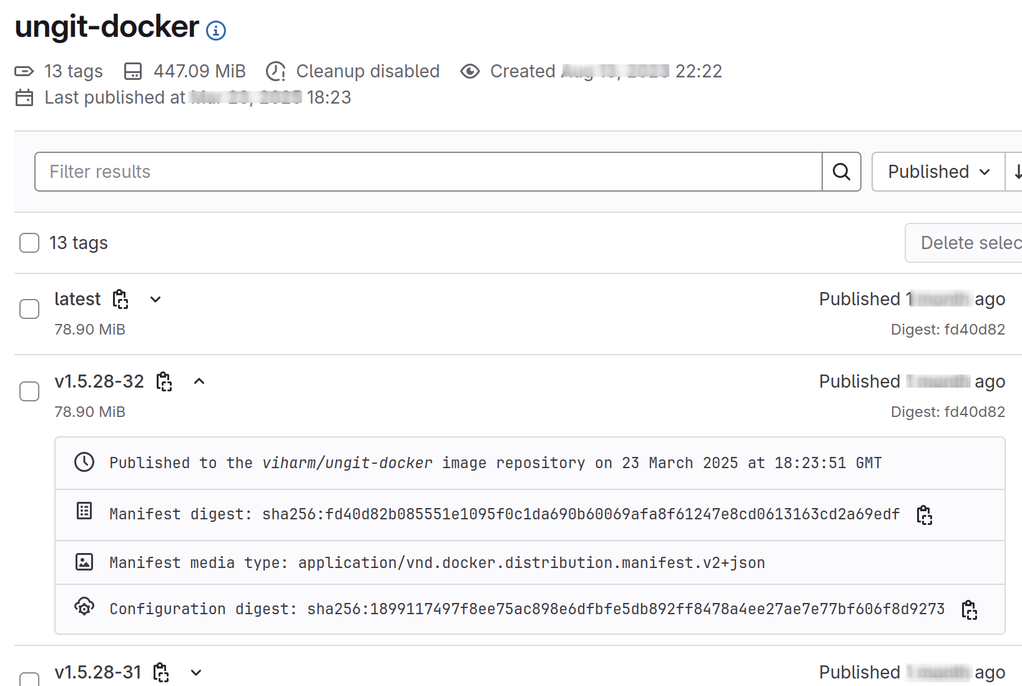Click viharm/ungit-docker repository name in details
Image resolution: width=1022 pixels, height=686 pixels.
point(347,463)
